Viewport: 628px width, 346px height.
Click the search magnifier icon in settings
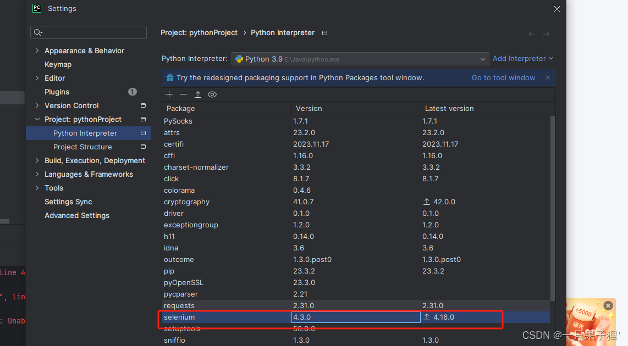point(38,32)
